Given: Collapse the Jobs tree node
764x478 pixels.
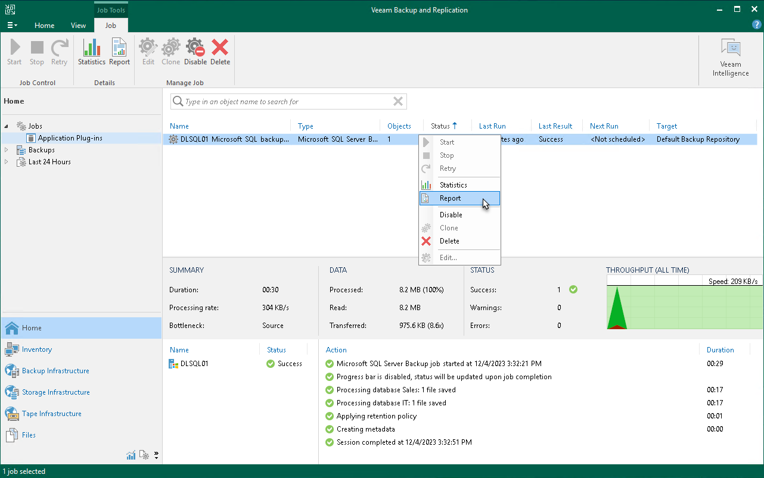Looking at the screenshot, I should [x=7, y=126].
